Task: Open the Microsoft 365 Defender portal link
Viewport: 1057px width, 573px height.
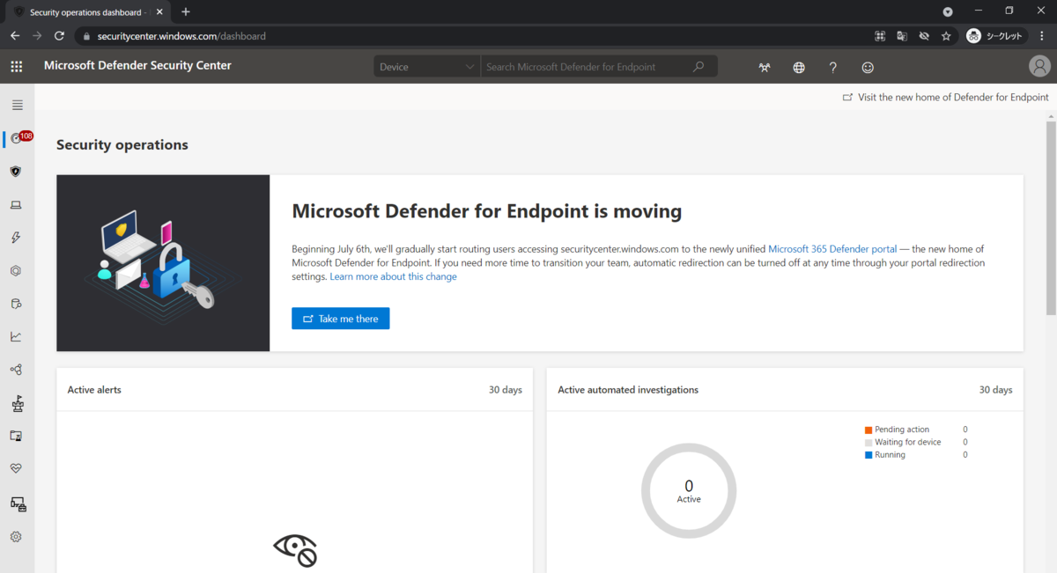Action: (x=832, y=249)
